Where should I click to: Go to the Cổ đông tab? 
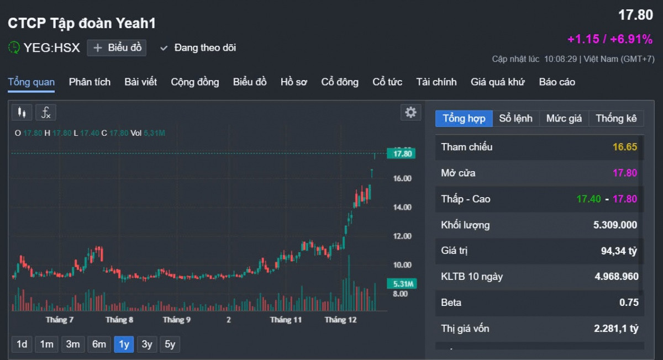pyautogui.click(x=340, y=82)
